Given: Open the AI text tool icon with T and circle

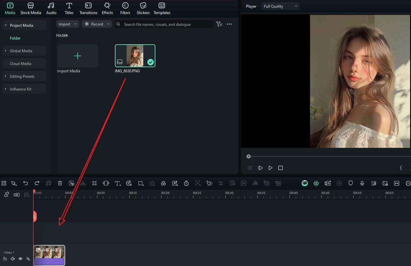Looking at the screenshot, I should 129,183.
